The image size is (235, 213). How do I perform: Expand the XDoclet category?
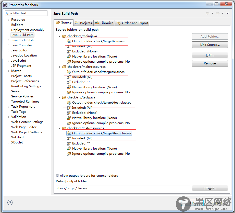[8, 142]
